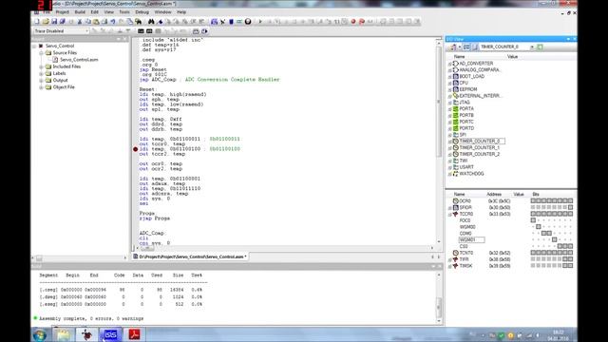
Task: Click the I/O View tree-mode icon
Action: coord(466,47)
